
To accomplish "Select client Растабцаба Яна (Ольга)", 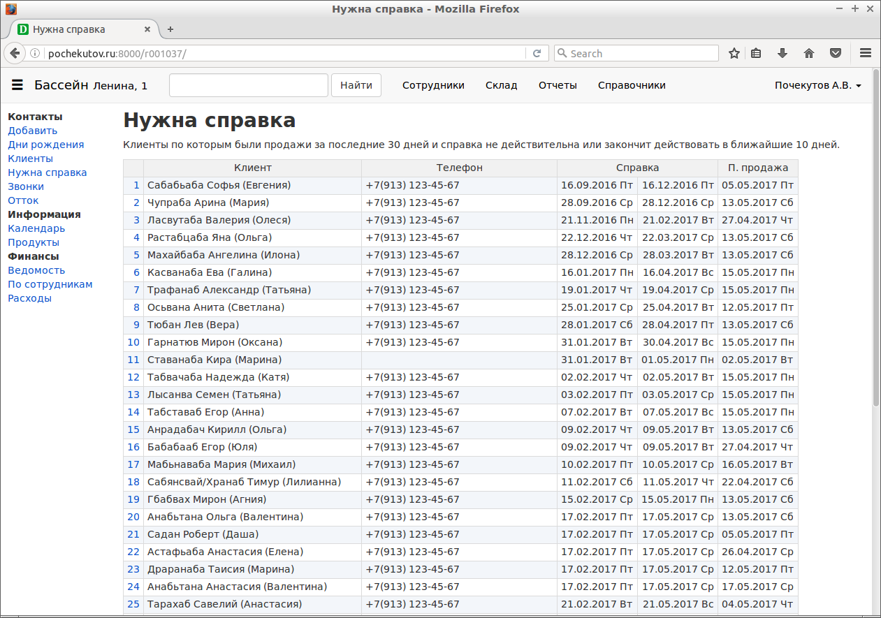I will [x=210, y=237].
